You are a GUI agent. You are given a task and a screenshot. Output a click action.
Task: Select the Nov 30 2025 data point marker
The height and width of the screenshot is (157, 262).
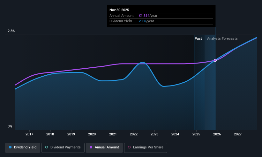(x=215, y=60)
